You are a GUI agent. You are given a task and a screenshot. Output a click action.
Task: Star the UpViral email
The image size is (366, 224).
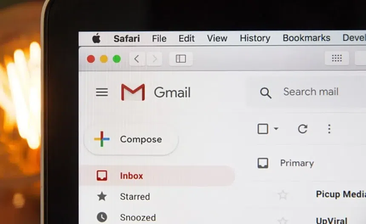(283, 220)
